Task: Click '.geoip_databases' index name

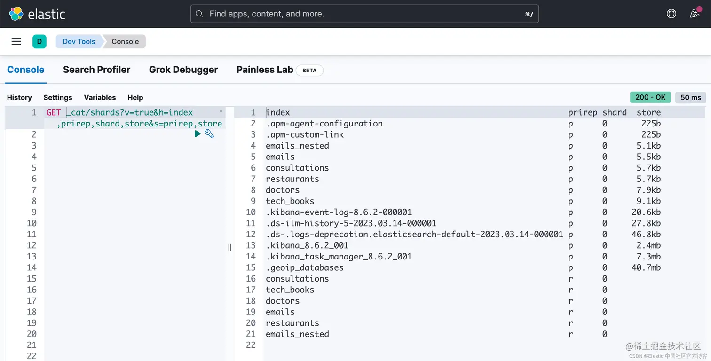Action: 305,267
